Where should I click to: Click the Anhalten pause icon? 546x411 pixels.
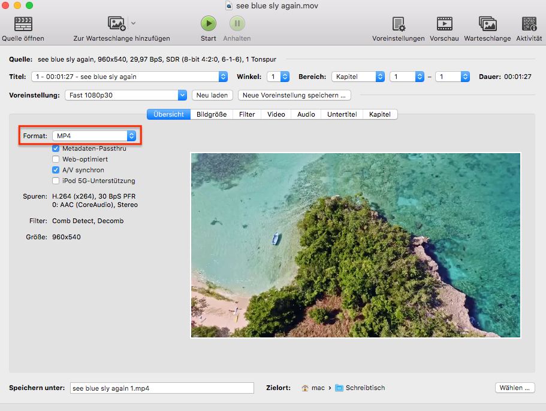237,24
